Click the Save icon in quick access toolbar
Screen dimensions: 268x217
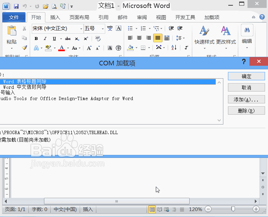pos(16,6)
